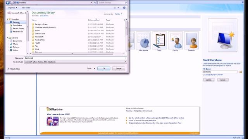Expand the Documents library node
The height and width of the screenshot is (139, 248).
point(9,41)
